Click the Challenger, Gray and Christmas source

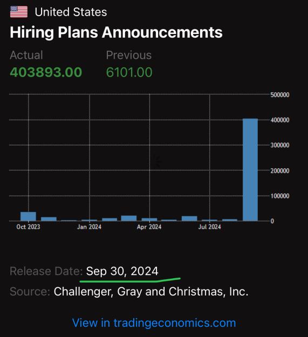[x=151, y=292]
